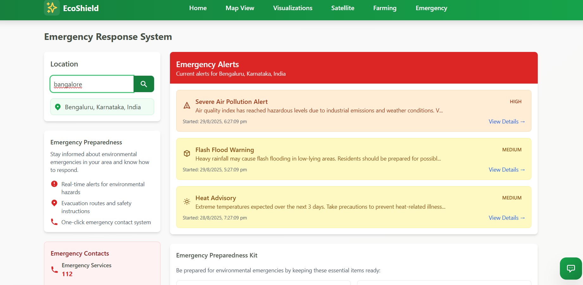Click the phone icon next to Emergency Services

coord(54,269)
